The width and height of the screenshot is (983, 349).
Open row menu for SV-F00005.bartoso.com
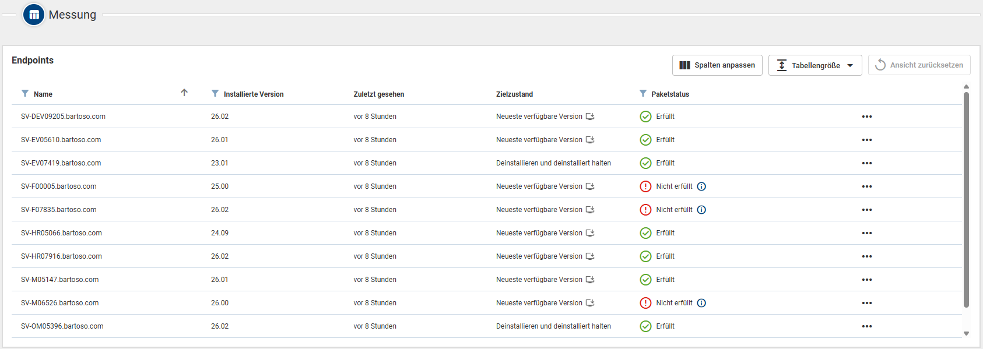click(x=867, y=186)
